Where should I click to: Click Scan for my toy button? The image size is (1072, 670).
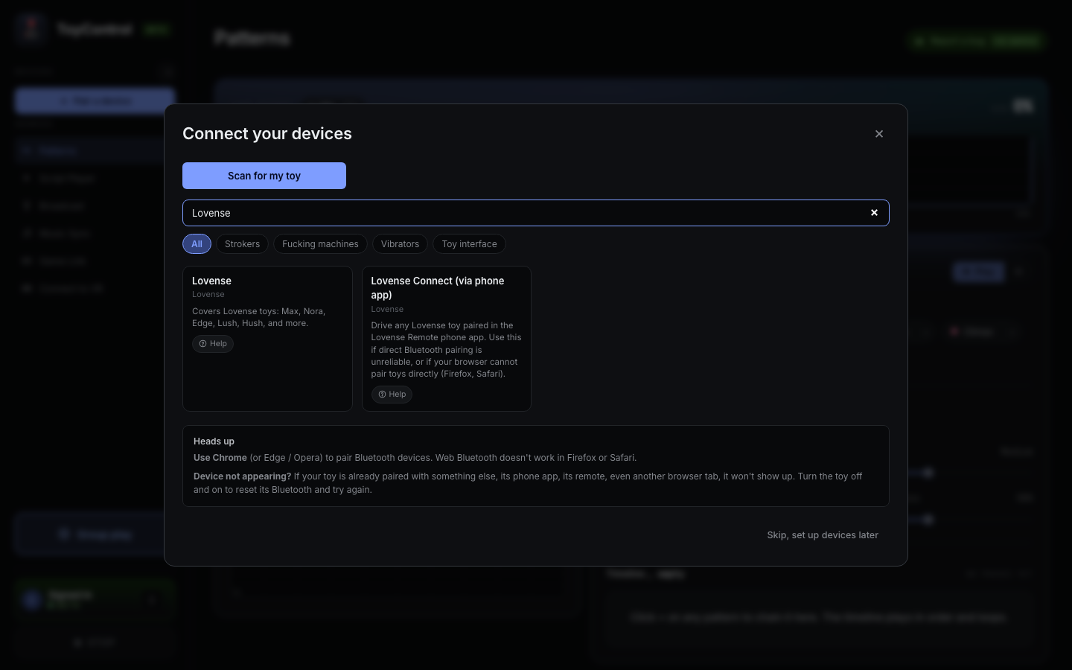(264, 176)
